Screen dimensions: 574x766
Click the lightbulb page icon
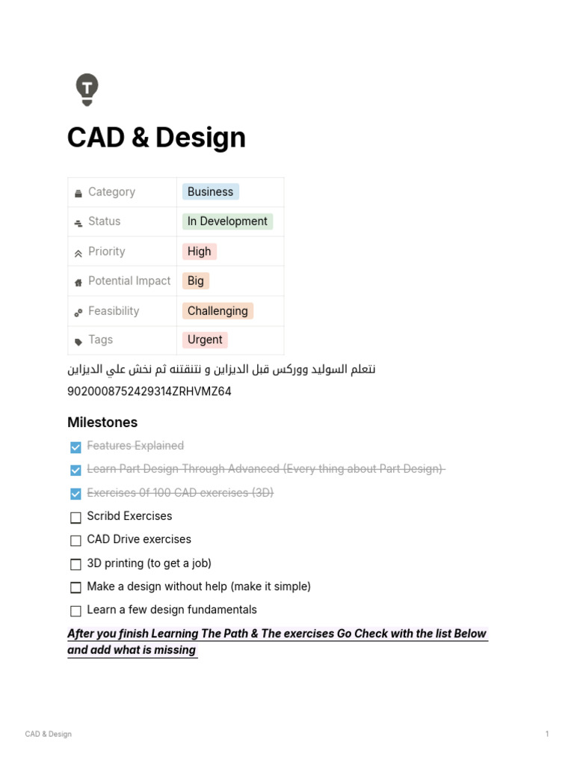click(87, 89)
